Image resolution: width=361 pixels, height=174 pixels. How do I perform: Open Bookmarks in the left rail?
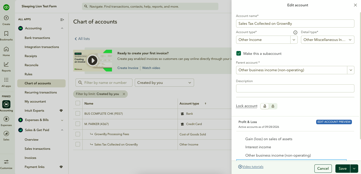(x=6, y=34)
